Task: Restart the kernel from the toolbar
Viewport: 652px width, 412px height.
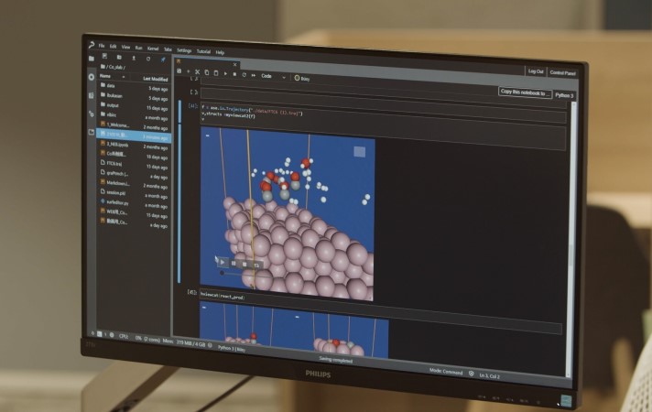Action: tap(244, 74)
